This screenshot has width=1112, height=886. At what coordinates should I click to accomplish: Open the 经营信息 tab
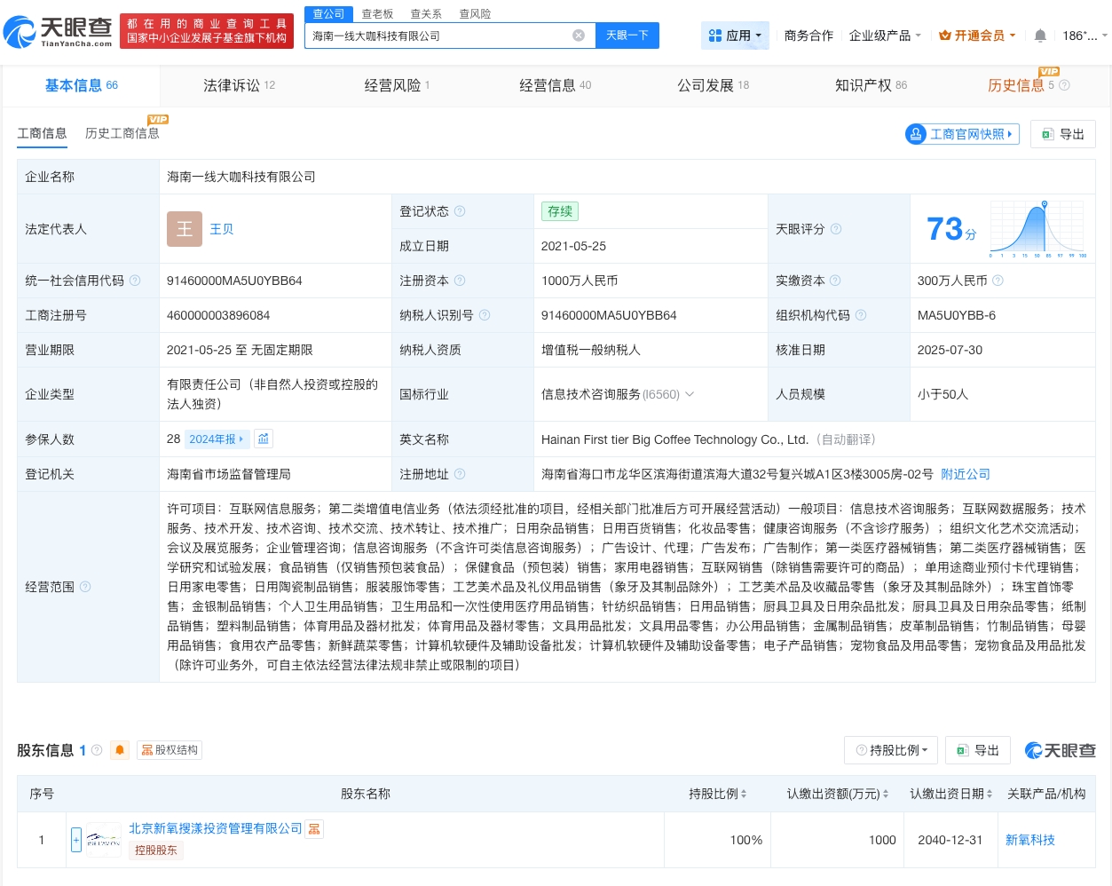555,85
